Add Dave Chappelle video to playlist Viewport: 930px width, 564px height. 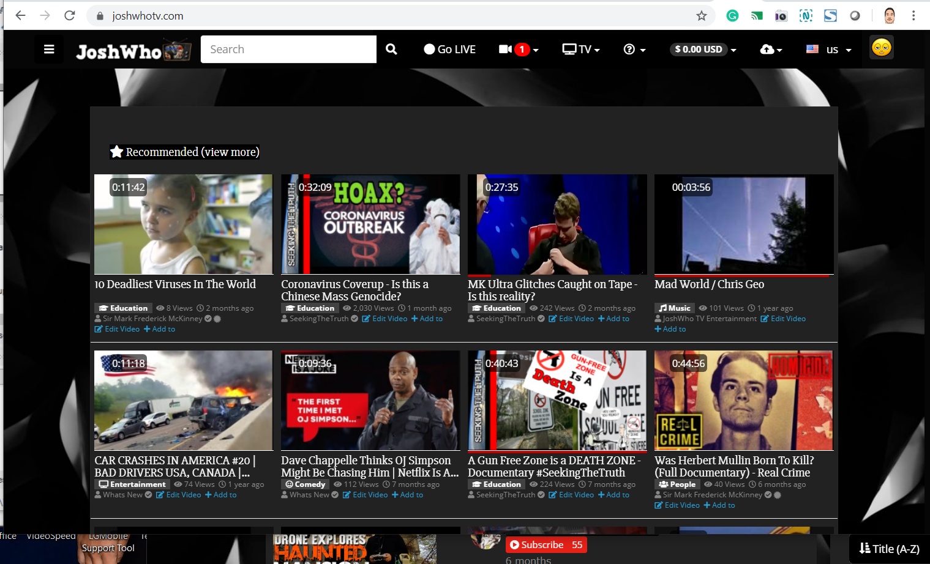pos(407,495)
